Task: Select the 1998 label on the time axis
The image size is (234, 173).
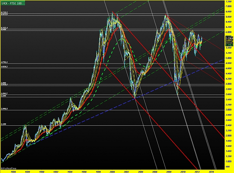Action: click(98, 172)
